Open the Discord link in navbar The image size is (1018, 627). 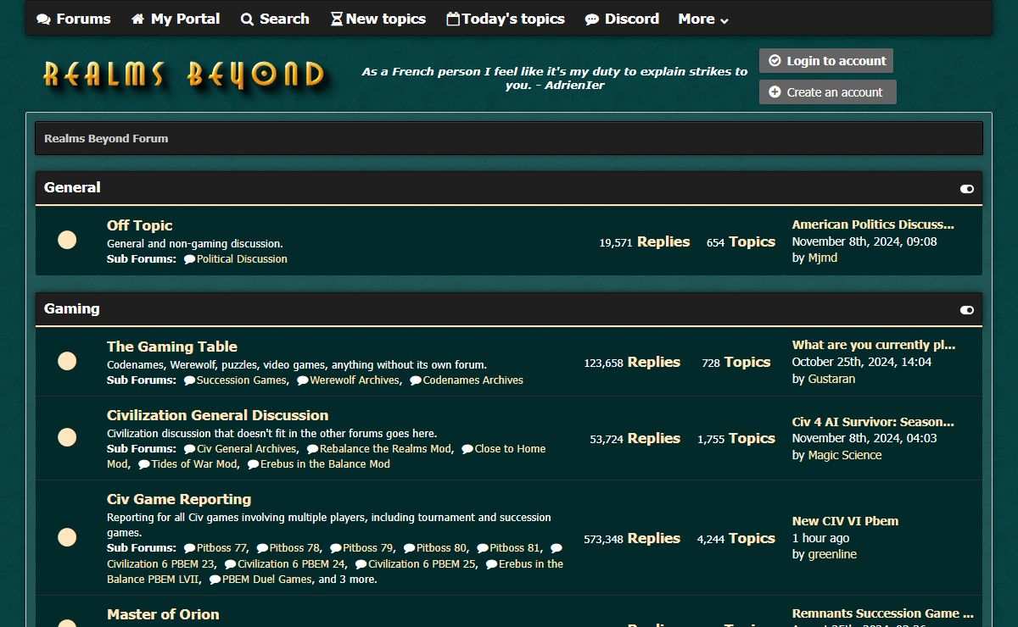coord(622,19)
